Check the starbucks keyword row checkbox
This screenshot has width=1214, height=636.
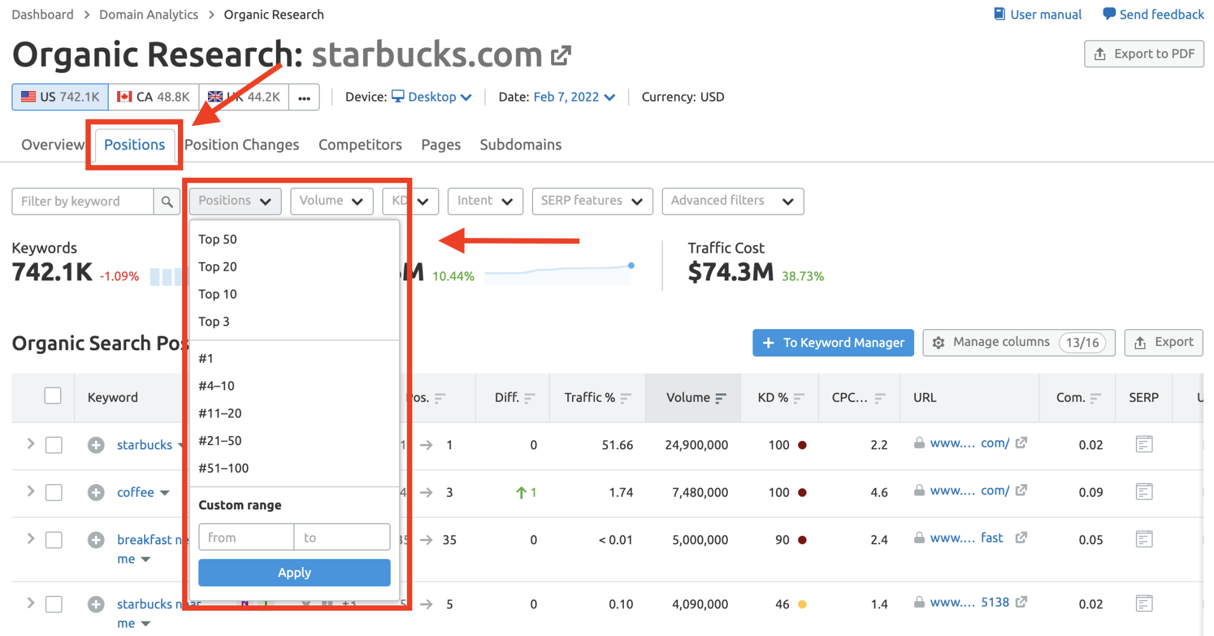tap(54, 445)
